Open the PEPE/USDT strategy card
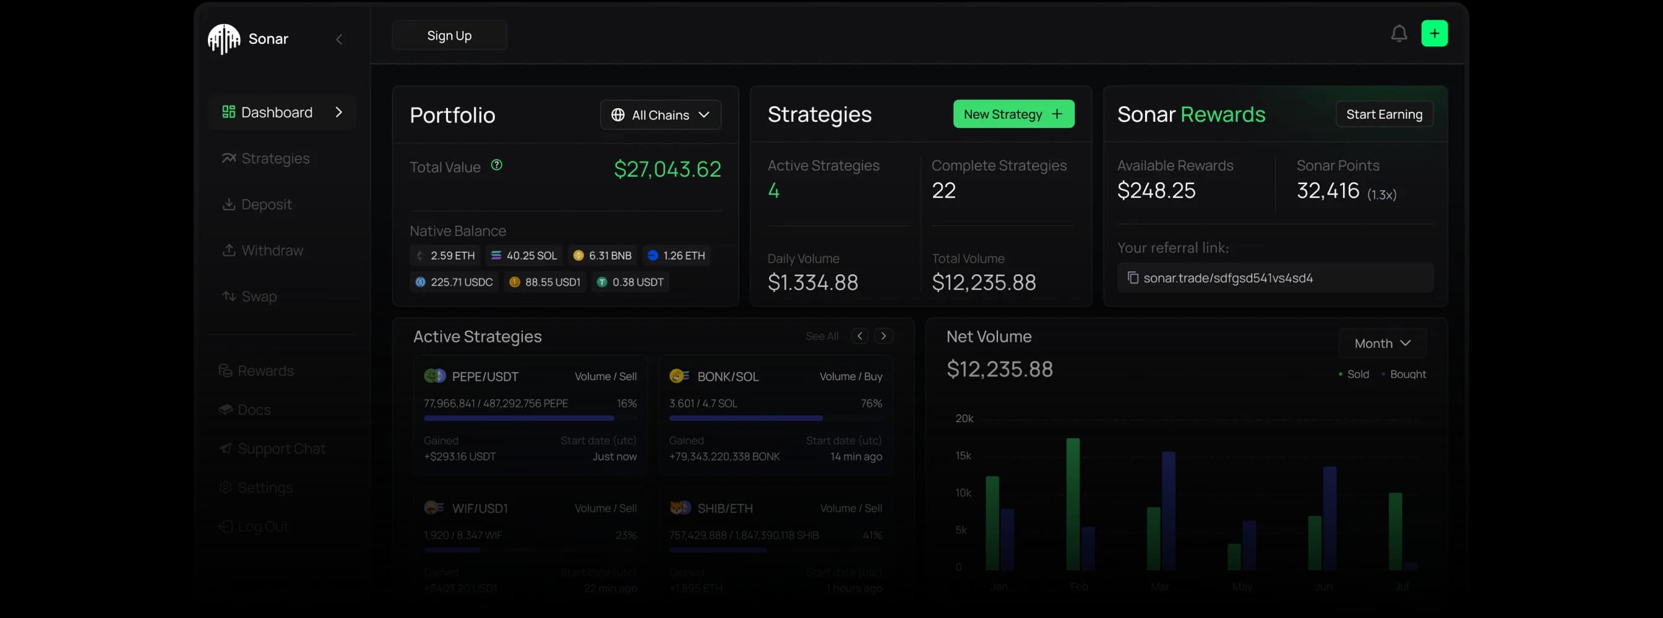1663x618 pixels. click(530, 415)
